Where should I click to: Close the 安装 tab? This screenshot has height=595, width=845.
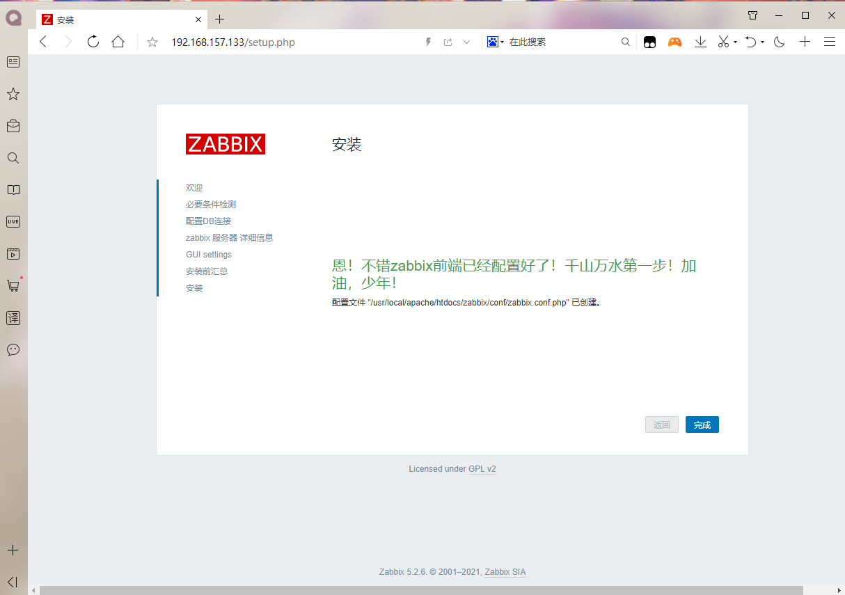198,19
